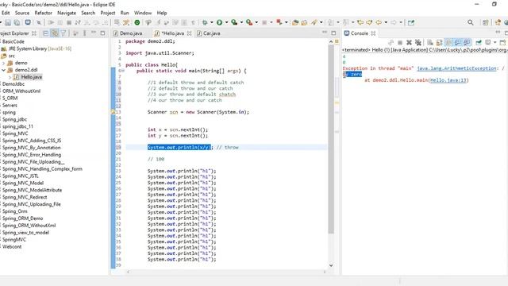Viewport: 508px width, 286px height.
Task: Toggle show console on standard error change
Action: (x=467, y=42)
